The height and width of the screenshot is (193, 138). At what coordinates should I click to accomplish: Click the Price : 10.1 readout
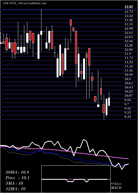17,178
